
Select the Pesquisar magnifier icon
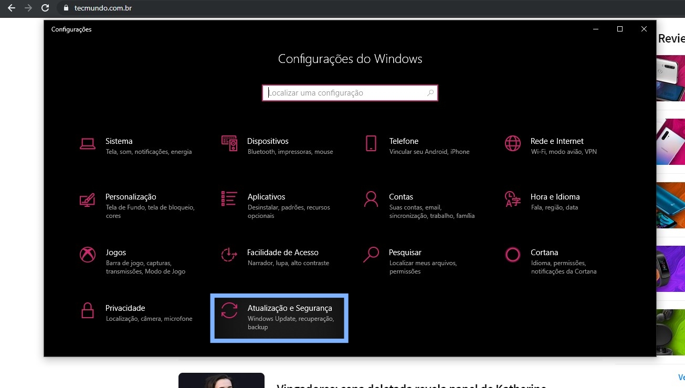(371, 255)
